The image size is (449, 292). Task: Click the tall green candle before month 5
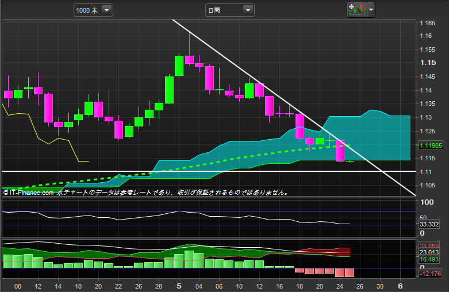click(x=169, y=90)
